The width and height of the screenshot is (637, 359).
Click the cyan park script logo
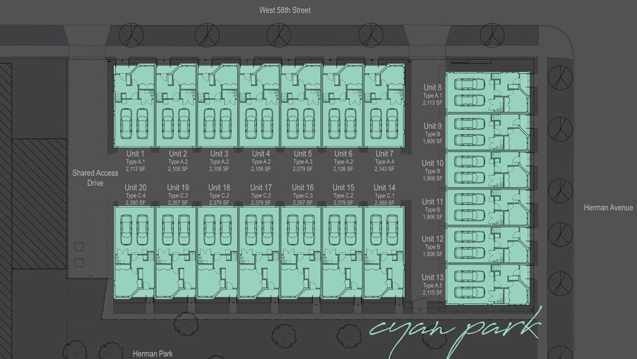454,331
